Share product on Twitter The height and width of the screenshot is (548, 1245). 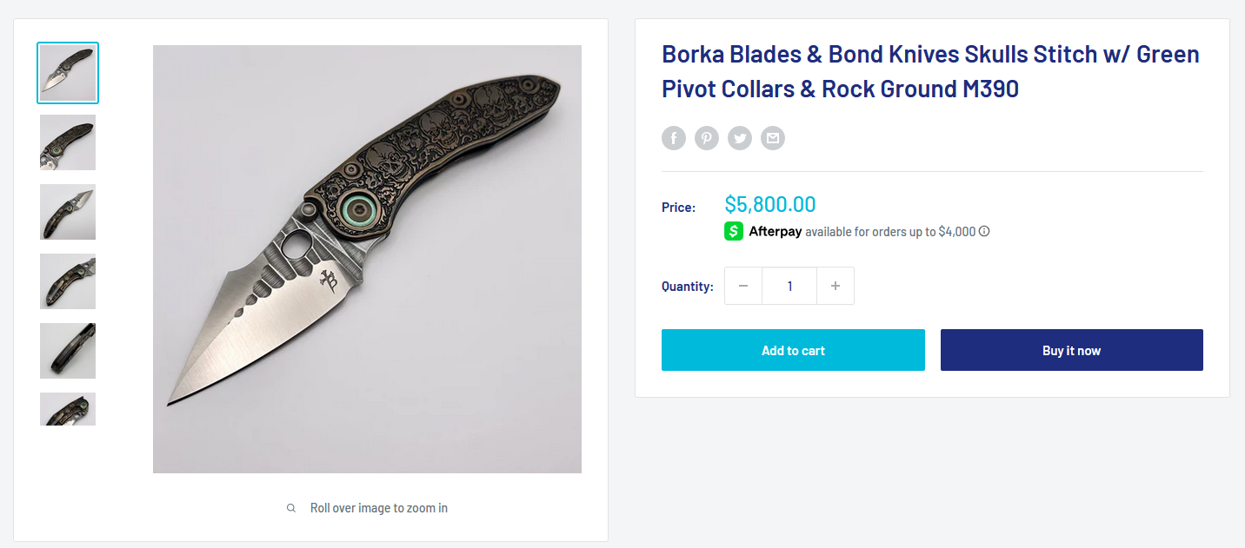pos(740,138)
